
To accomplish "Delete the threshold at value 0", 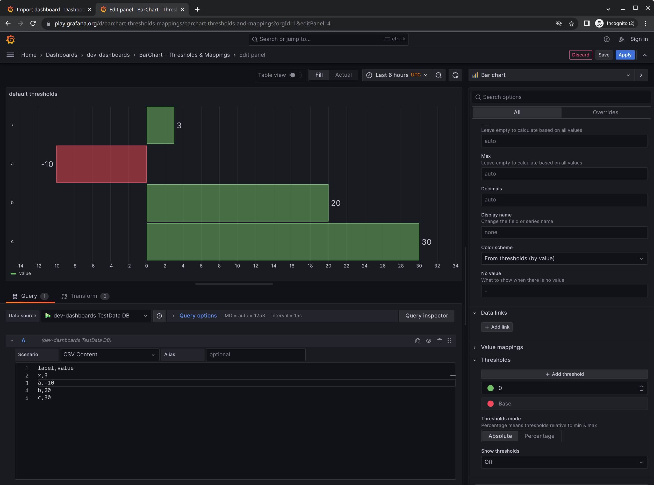I will 641,388.
